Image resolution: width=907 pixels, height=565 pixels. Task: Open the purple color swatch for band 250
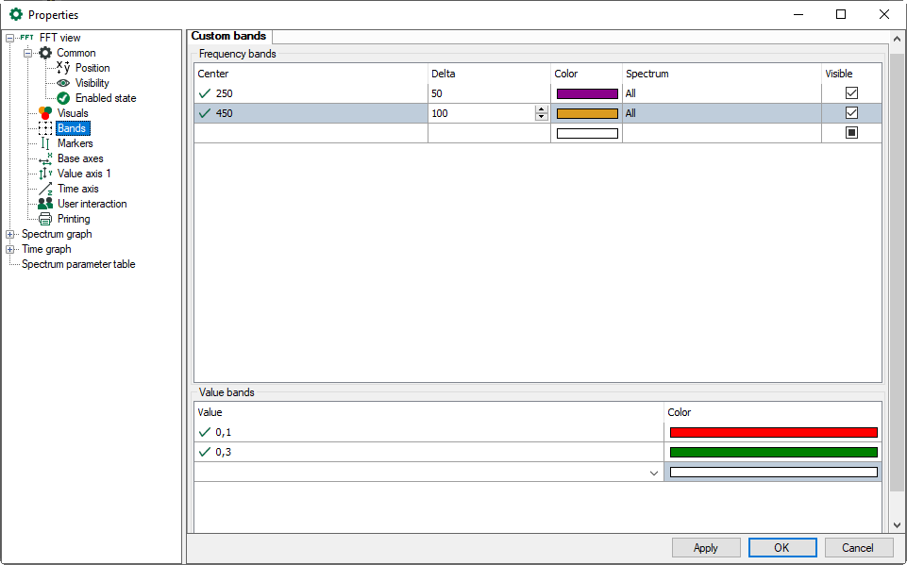tap(587, 93)
